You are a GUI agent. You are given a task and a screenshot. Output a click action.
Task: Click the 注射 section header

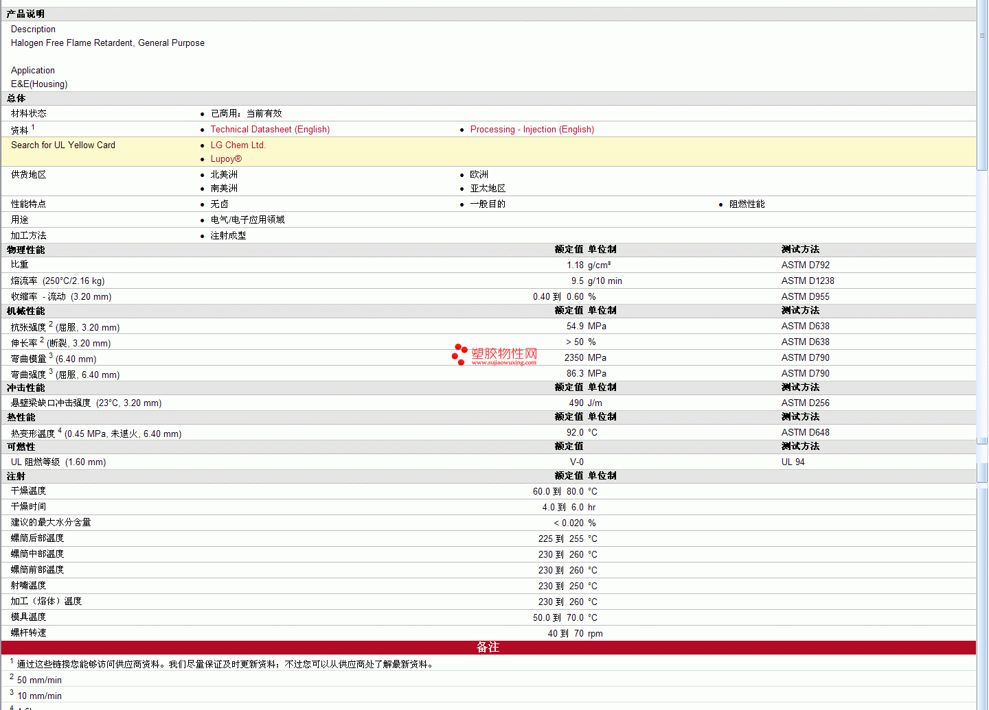pyautogui.click(x=16, y=477)
